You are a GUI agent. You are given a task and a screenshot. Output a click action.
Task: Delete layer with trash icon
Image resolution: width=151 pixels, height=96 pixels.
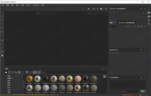[x=144, y=27]
